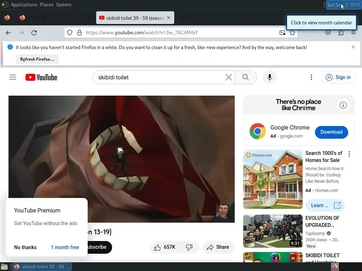362x271 pixels.
Task: Click the magnifier search button
Action: [x=246, y=77]
